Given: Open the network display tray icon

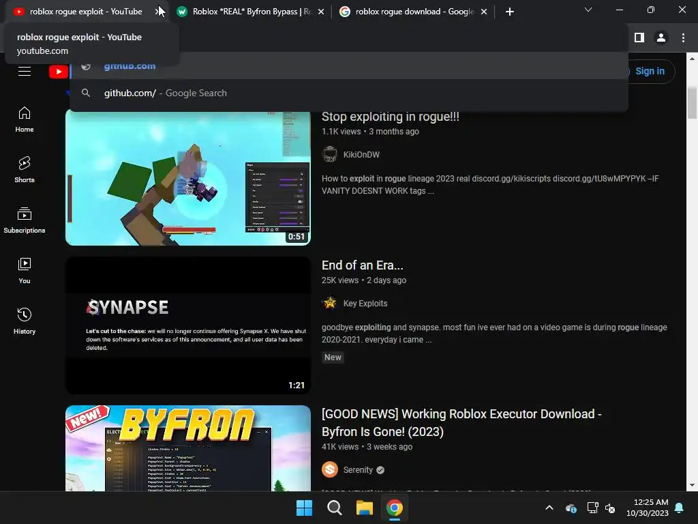Looking at the screenshot, I should (592, 508).
